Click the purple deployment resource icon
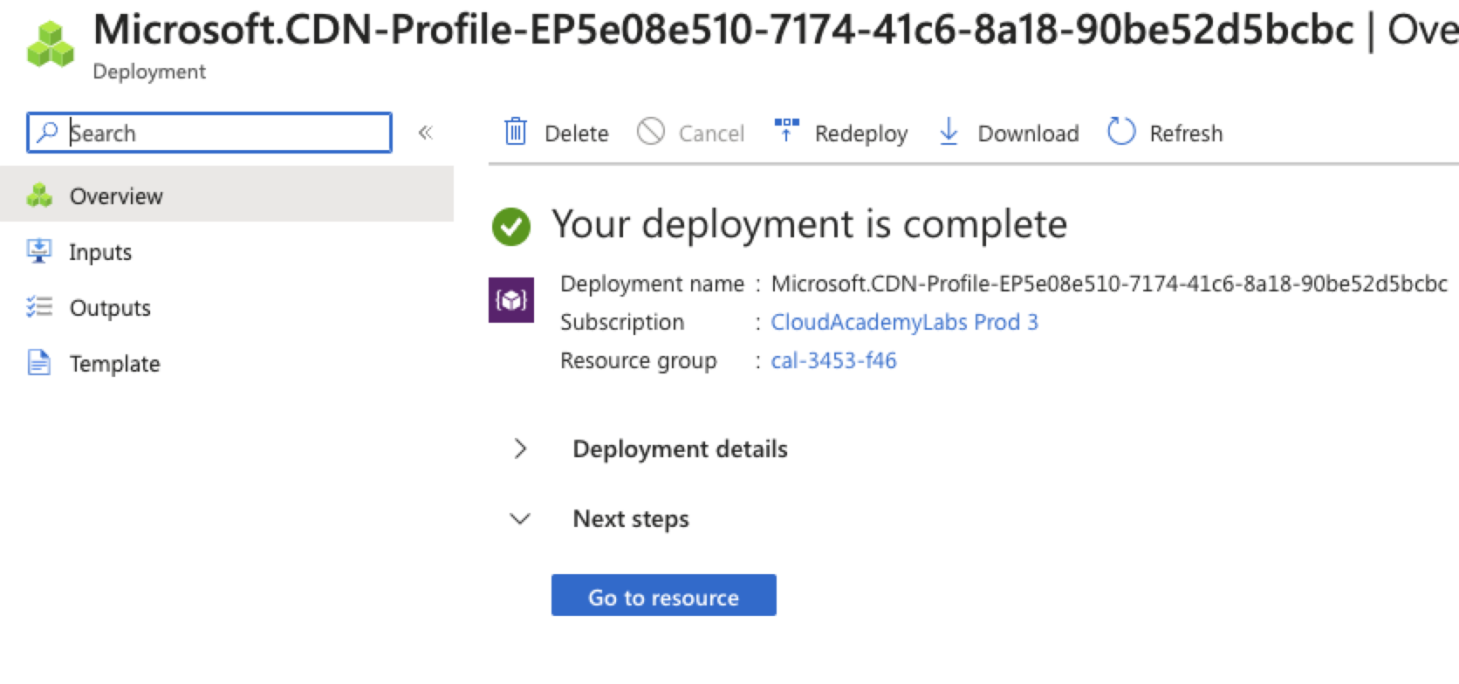1459x684 pixels. tap(511, 300)
